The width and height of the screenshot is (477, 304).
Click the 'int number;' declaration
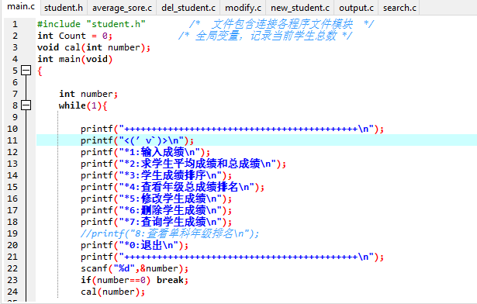point(88,94)
